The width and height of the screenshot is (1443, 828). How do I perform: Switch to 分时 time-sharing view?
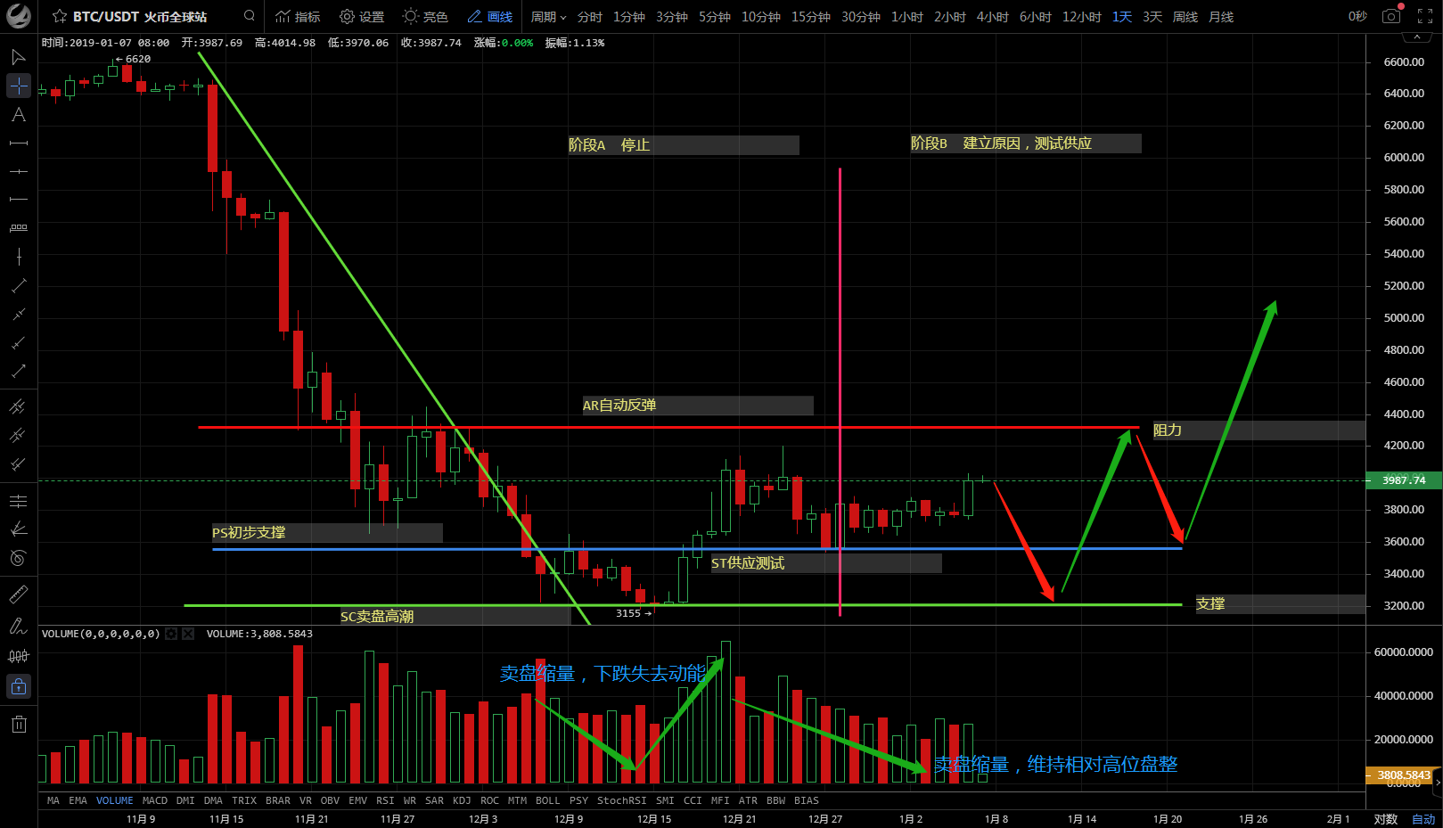[x=590, y=17]
